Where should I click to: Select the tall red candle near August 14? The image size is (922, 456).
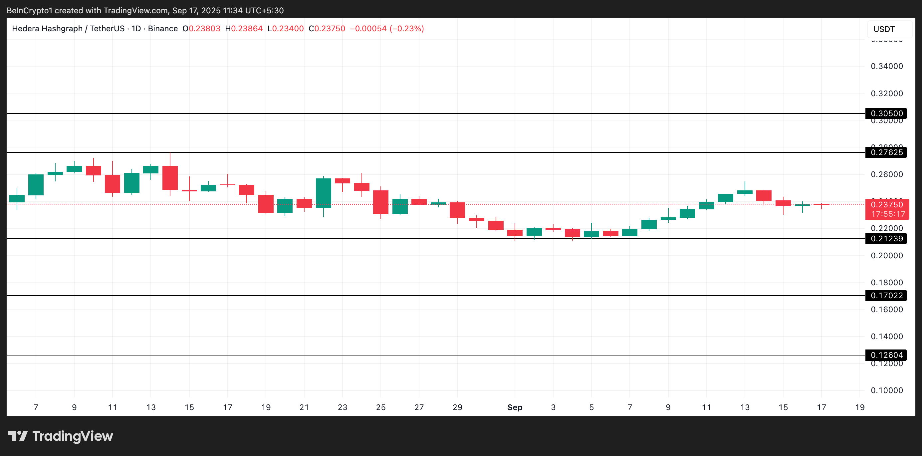click(169, 179)
